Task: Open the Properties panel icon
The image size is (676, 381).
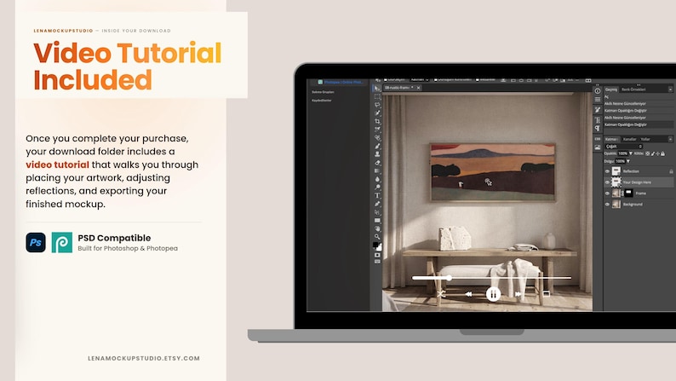Action: pyautogui.click(x=598, y=100)
